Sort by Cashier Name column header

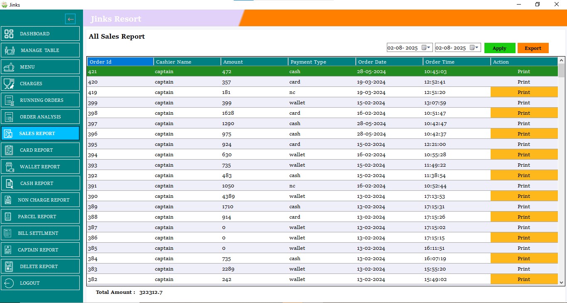click(x=187, y=62)
